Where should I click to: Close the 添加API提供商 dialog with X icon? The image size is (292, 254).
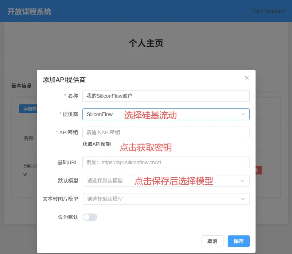coord(246,78)
